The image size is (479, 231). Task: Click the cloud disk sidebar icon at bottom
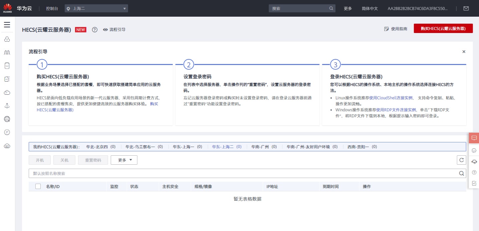pyautogui.click(x=7, y=146)
